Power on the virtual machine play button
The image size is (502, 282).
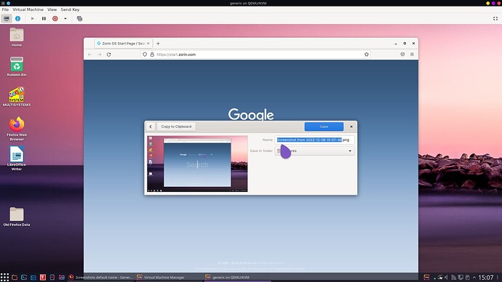[x=32, y=19]
